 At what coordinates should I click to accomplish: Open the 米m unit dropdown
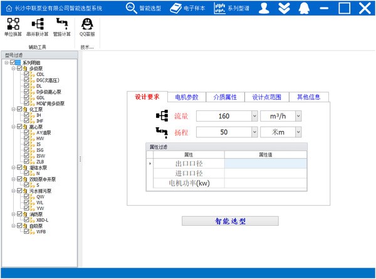click(x=298, y=132)
